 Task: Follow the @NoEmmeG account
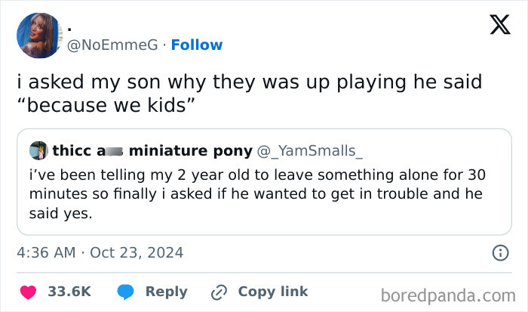tap(195, 45)
